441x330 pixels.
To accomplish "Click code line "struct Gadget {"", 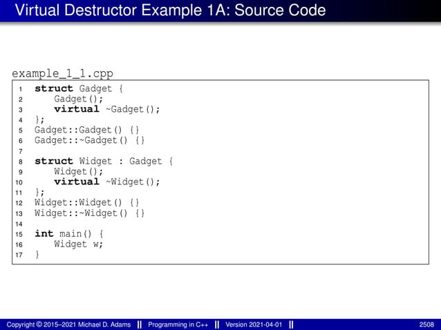I will pyautogui.click(x=79, y=88).
